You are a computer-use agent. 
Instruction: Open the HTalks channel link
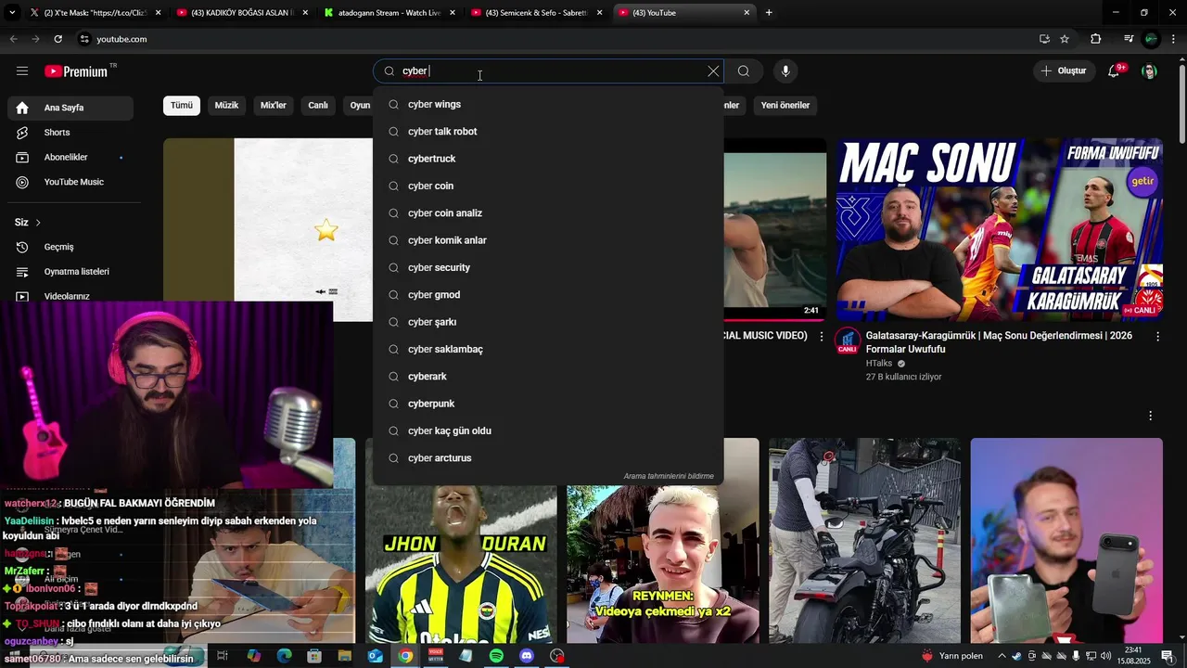point(879,364)
